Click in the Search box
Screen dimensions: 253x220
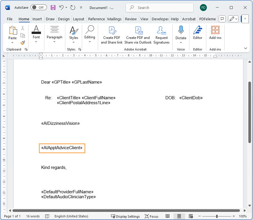click(160, 8)
